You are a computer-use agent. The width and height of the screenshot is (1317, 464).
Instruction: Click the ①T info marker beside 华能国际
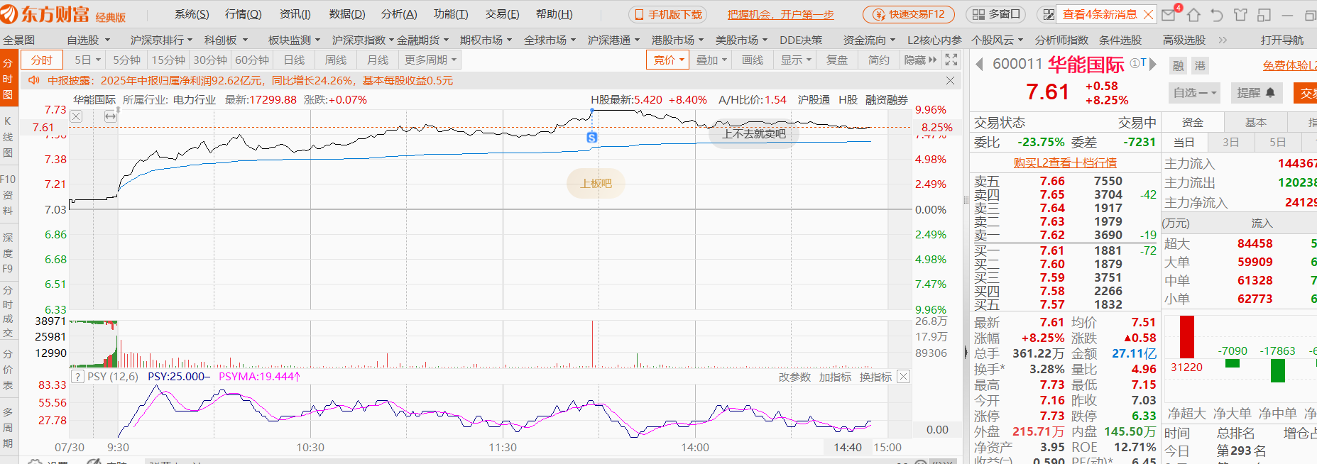(x=1138, y=63)
